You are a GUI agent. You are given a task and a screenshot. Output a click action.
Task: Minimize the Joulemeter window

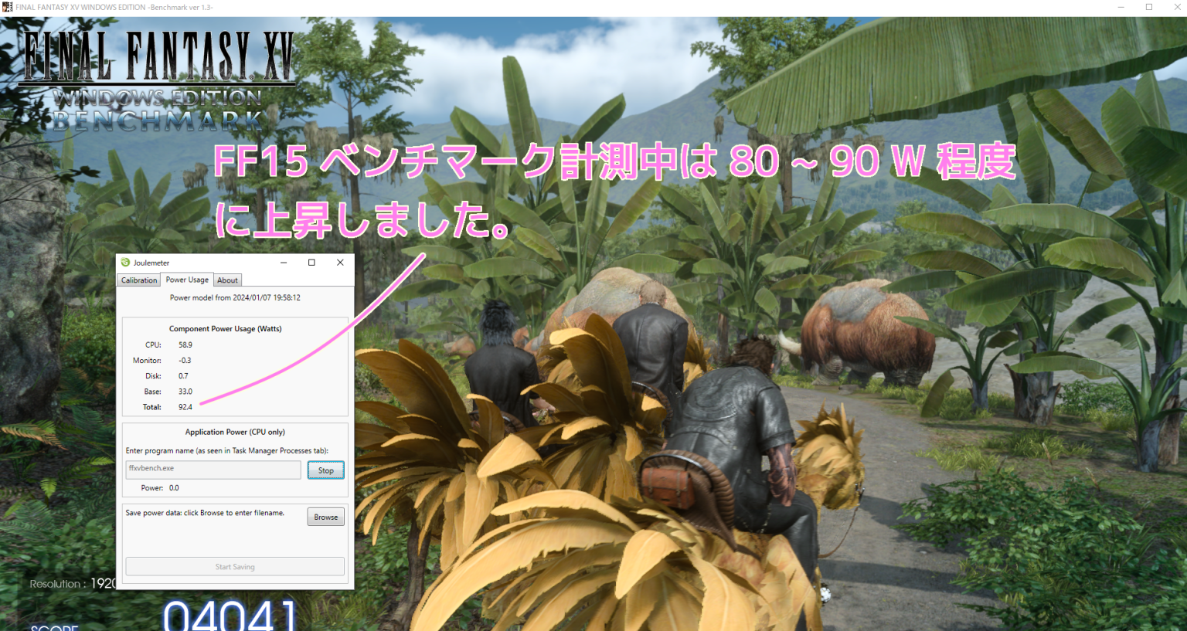point(284,263)
